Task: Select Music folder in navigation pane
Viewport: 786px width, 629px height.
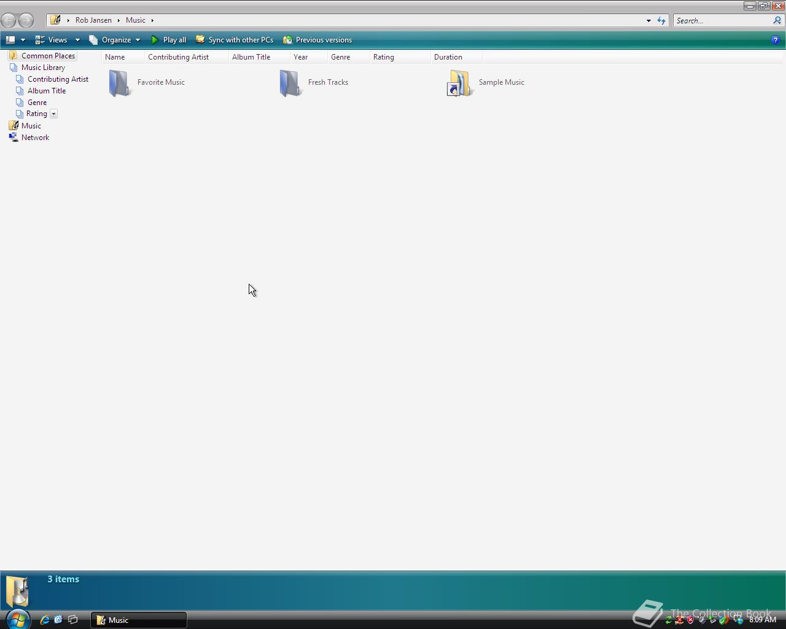Action: point(25,126)
